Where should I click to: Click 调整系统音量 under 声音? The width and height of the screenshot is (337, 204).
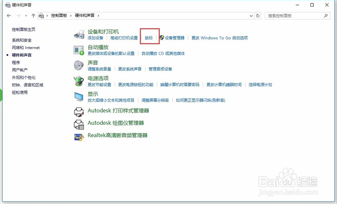coord(100,69)
